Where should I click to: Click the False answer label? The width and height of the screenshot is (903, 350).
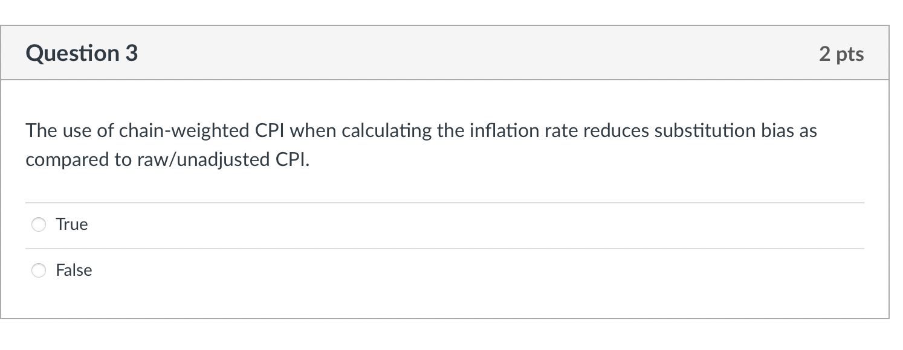point(73,270)
